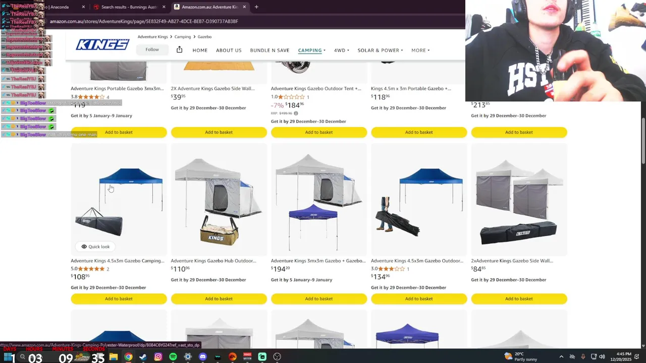Open OBS Studio from the taskbar
This screenshot has height=363, width=646.
277,356
